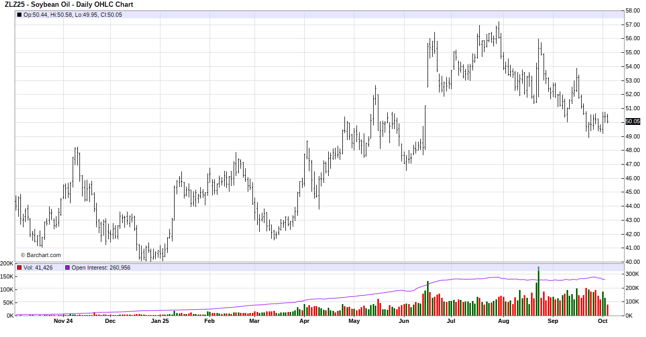Click the 58.00 price axis label
646x337 pixels.
pyautogui.click(x=633, y=10)
